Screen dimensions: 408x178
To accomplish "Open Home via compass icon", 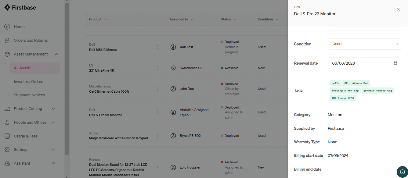I will pos(7,27).
